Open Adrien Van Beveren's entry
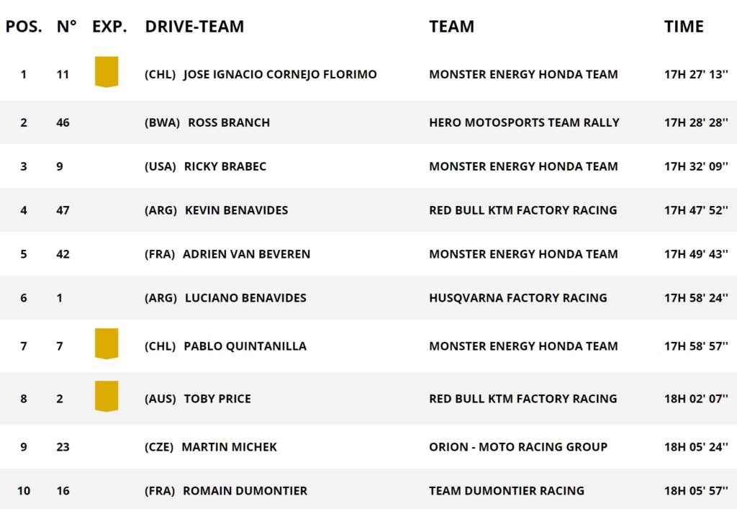 246,254
